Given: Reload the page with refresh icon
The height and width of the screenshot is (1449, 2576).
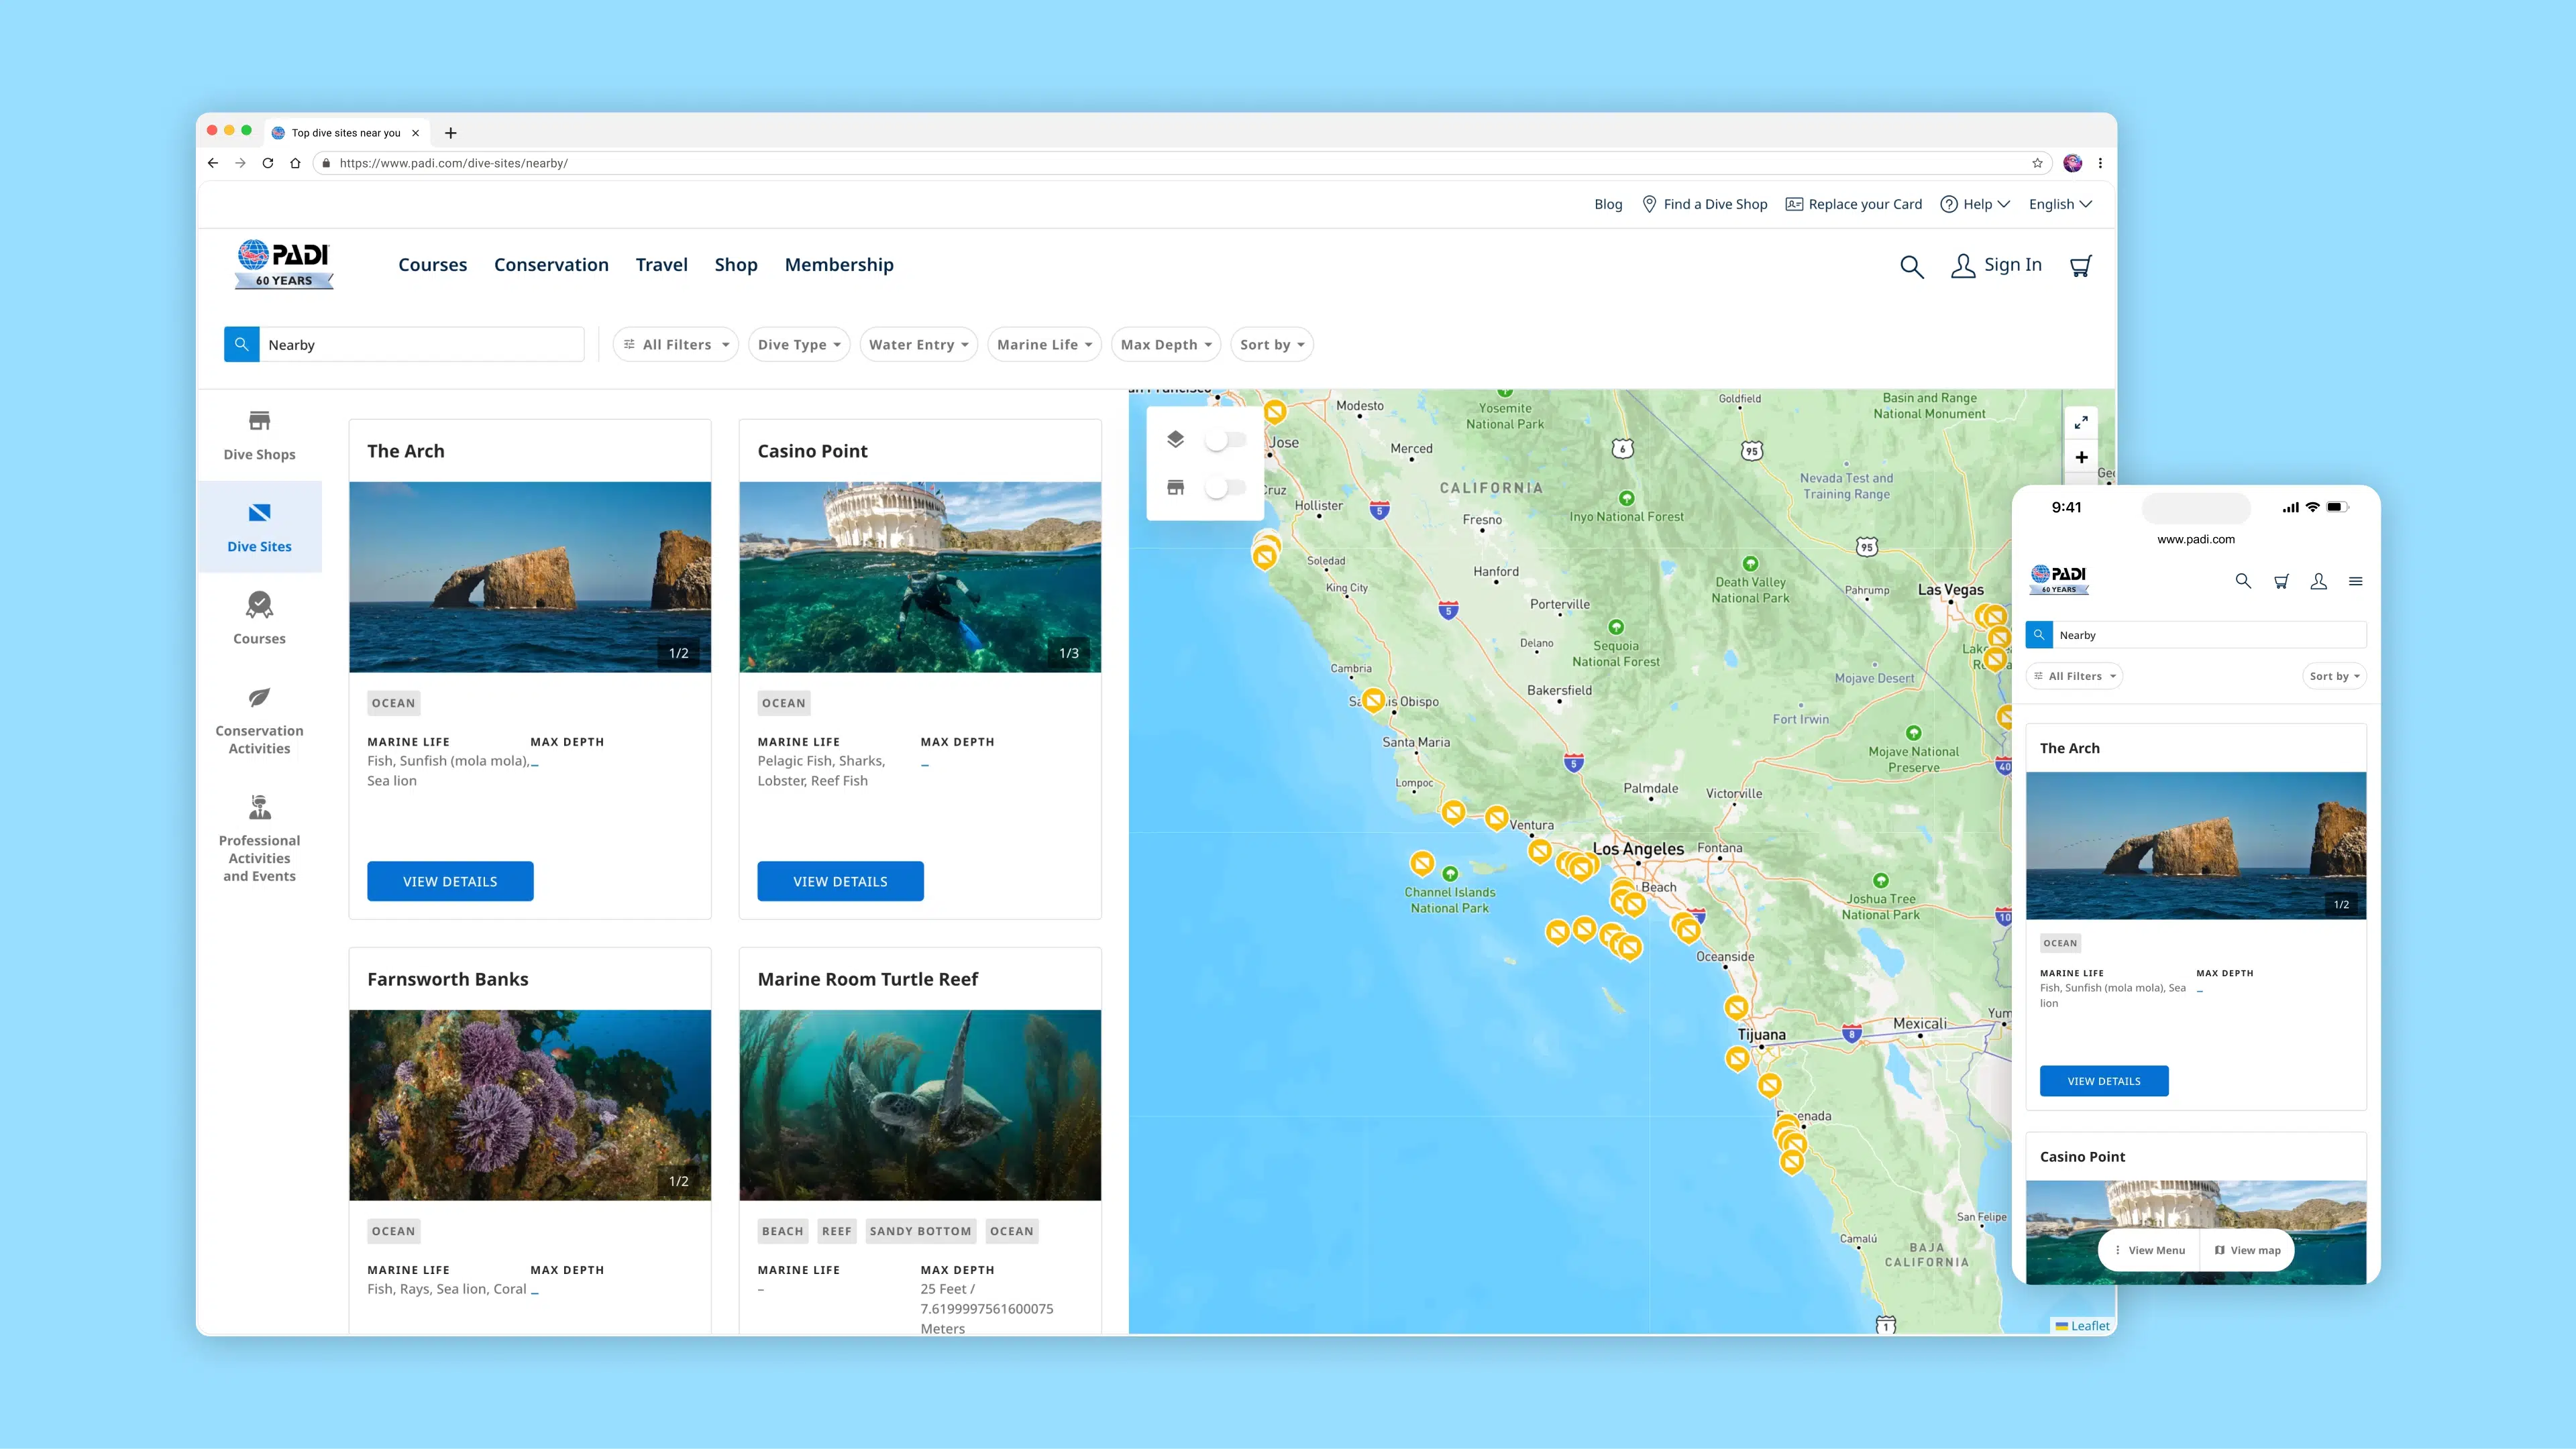Looking at the screenshot, I should pyautogui.click(x=268, y=163).
